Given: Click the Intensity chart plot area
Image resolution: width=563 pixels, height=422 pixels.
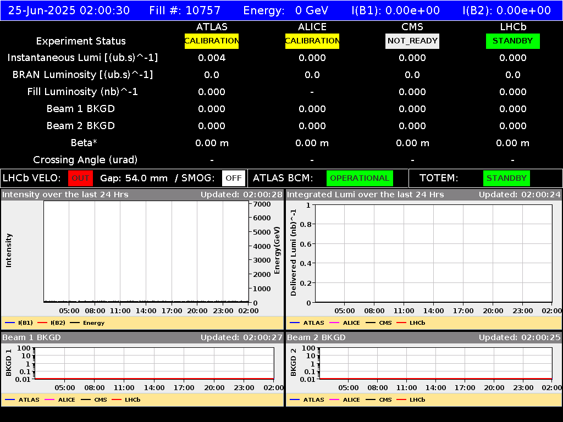Looking at the screenshot, I should coord(146,252).
